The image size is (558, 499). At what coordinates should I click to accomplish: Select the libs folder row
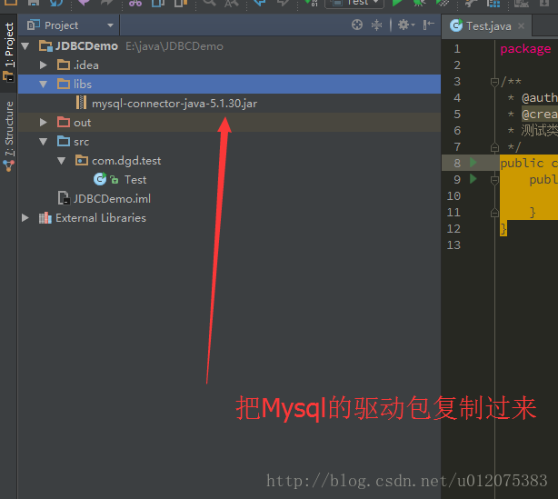pyautogui.click(x=229, y=84)
